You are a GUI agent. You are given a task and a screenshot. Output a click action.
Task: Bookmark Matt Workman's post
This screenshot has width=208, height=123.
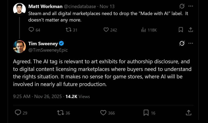[181, 30]
